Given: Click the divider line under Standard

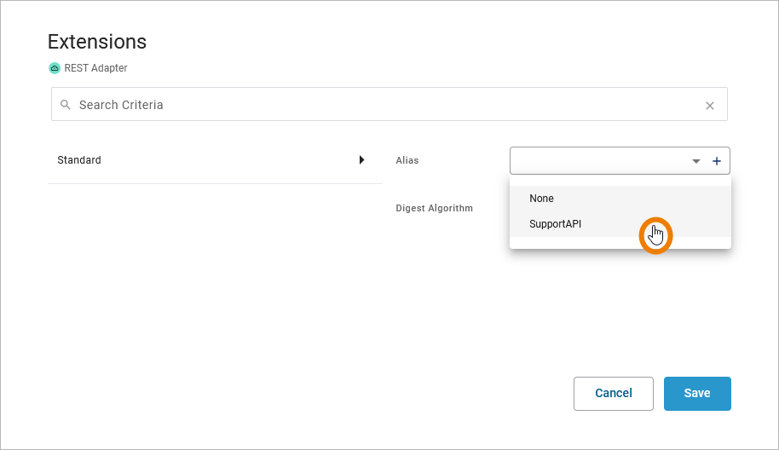Looking at the screenshot, I should [215, 183].
